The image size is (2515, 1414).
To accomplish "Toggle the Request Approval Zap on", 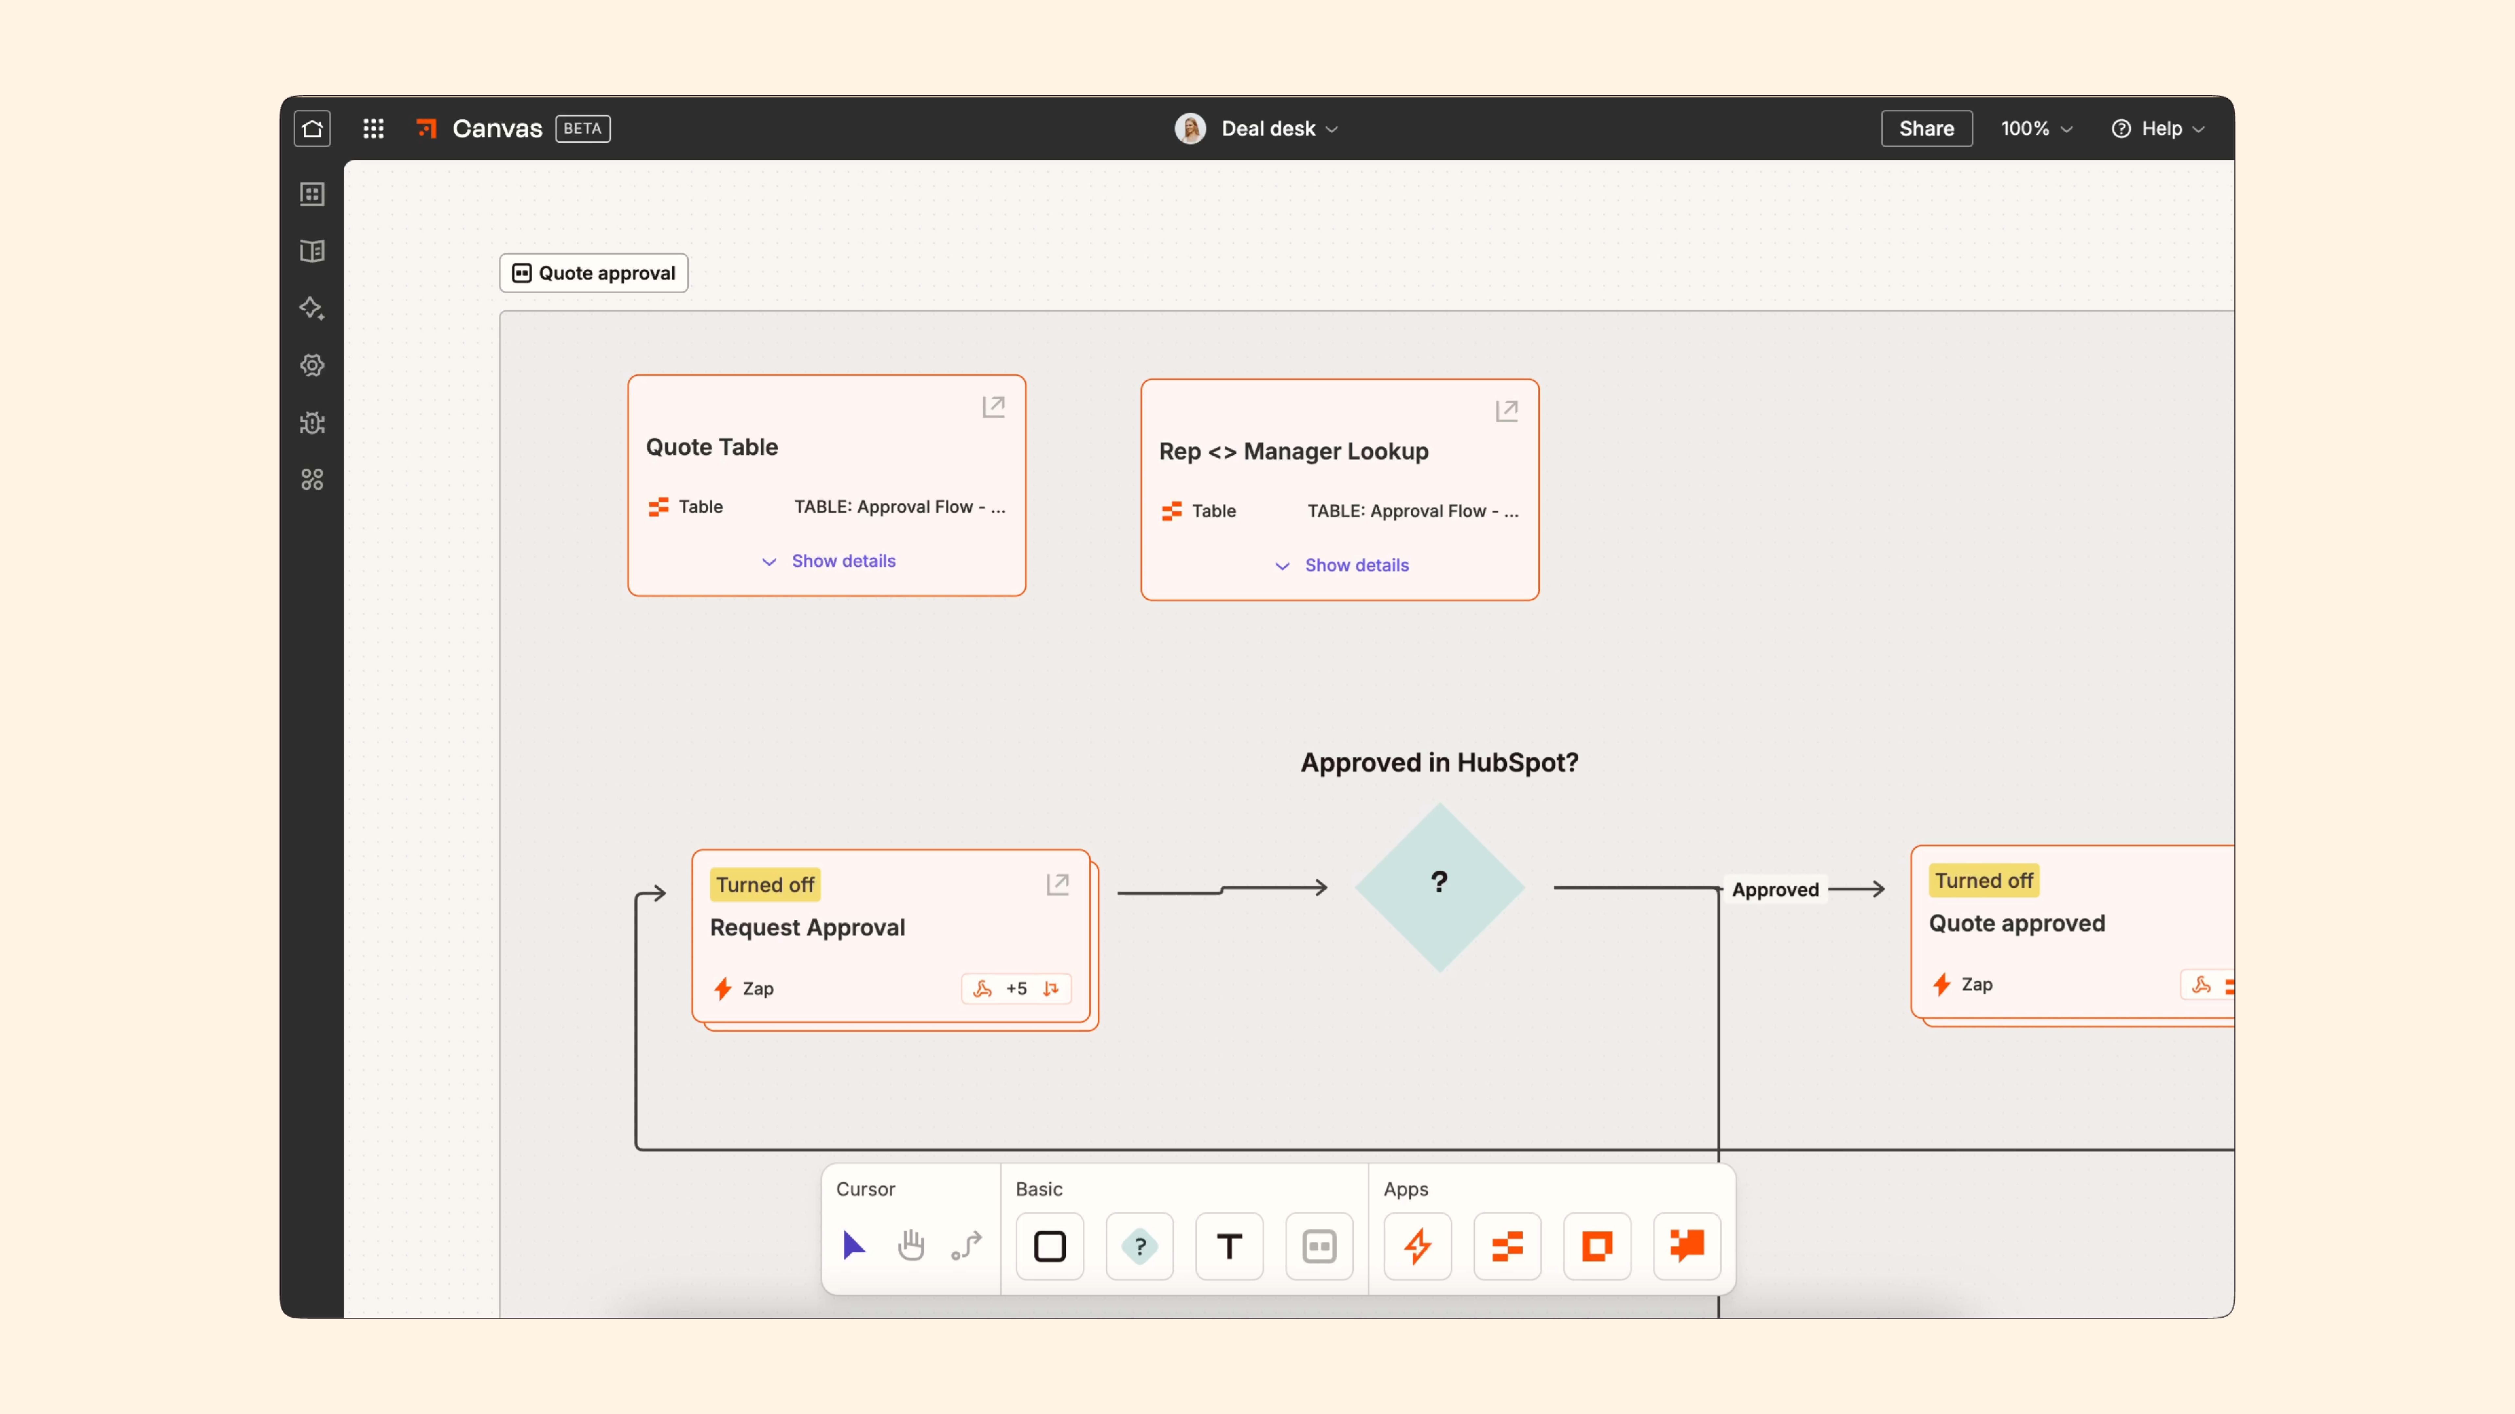I will tap(765, 882).
